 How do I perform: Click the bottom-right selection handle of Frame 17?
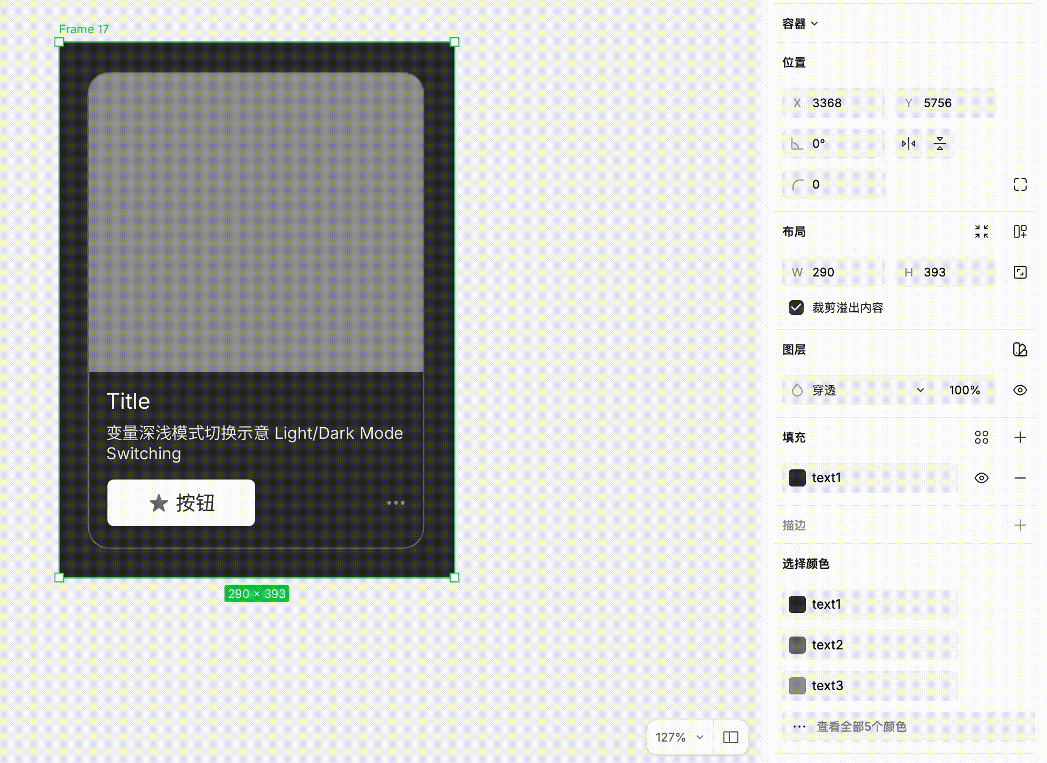point(454,578)
